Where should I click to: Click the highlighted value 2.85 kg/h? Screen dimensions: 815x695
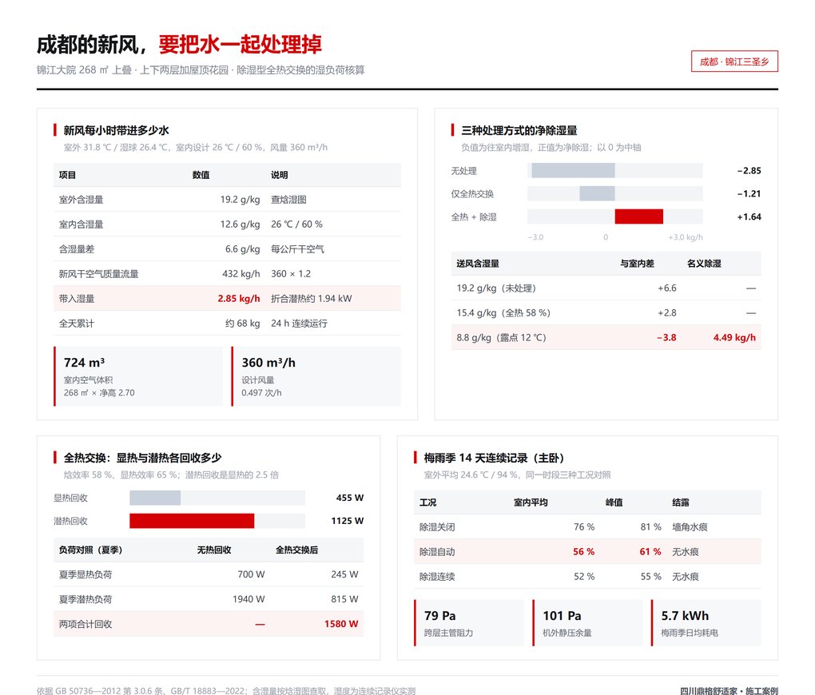click(239, 299)
